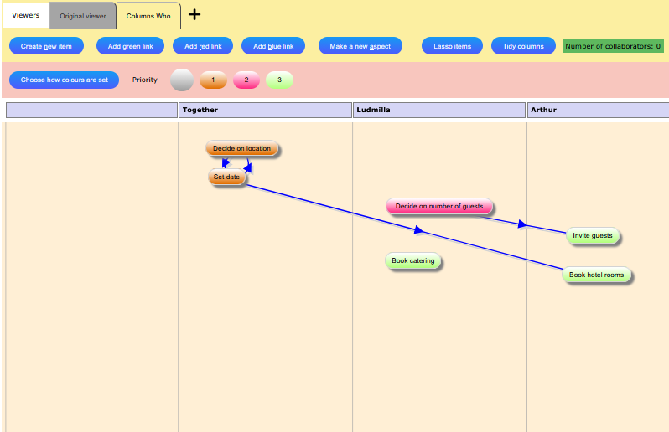669x432 pixels.
Task: Click Add red link button
Action: pos(203,46)
